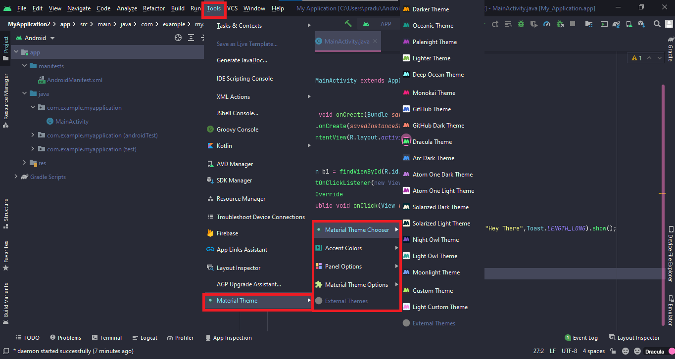Expand com.example.myapplication (androidTest) package

pyautogui.click(x=33, y=135)
